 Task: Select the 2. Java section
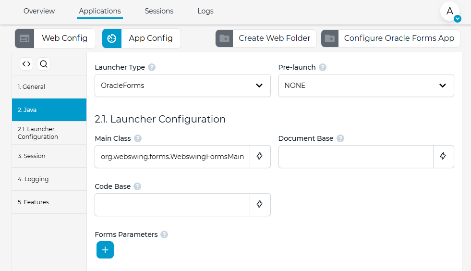pyautogui.click(x=49, y=110)
